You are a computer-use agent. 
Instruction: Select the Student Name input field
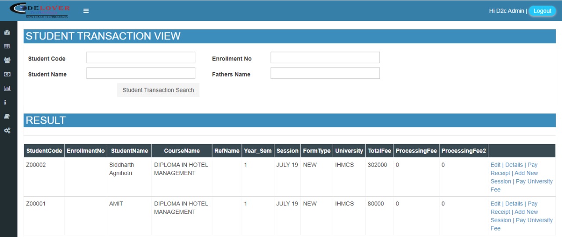pyautogui.click(x=140, y=73)
